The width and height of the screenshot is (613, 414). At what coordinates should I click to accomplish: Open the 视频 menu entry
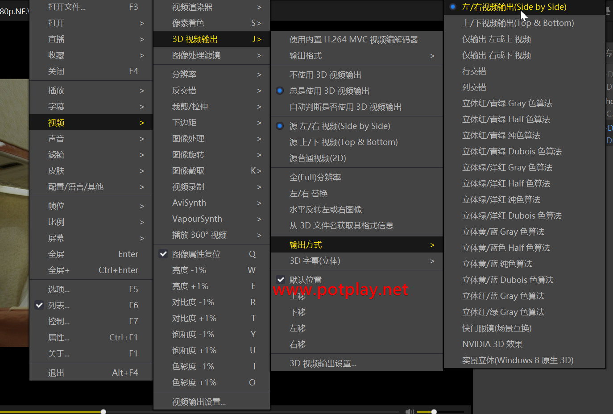tap(91, 123)
